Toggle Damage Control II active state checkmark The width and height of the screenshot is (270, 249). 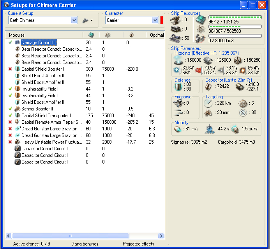[10, 42]
